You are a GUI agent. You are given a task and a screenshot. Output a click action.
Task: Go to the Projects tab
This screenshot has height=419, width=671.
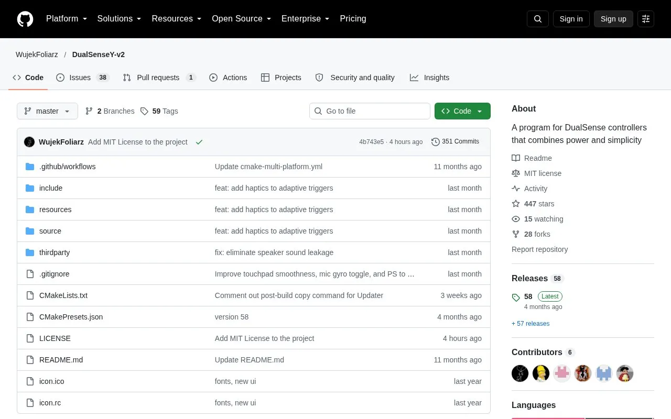pyautogui.click(x=281, y=78)
